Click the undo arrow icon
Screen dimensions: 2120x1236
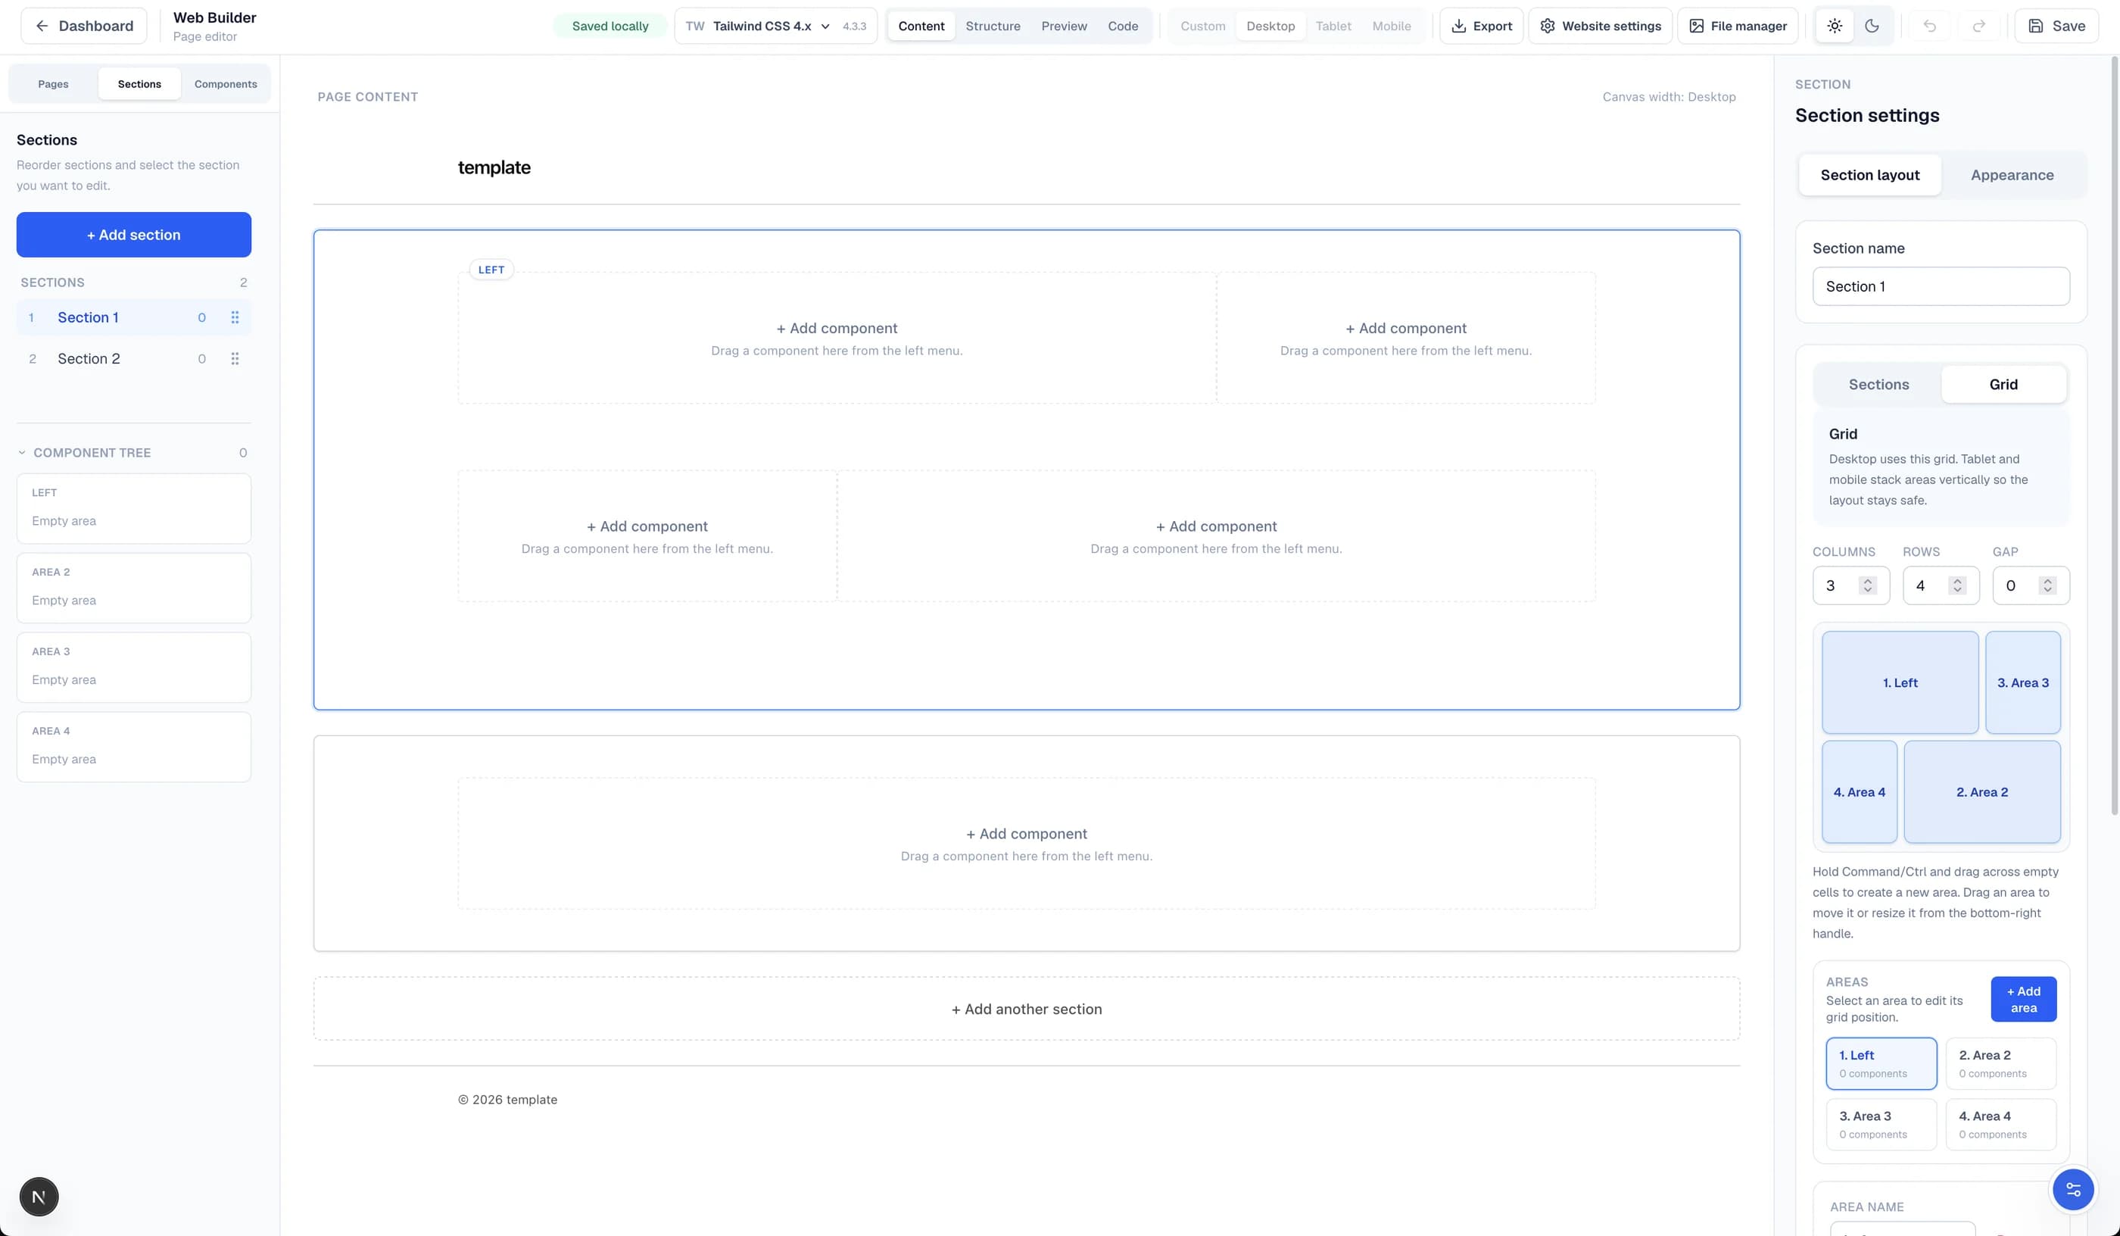(1930, 26)
